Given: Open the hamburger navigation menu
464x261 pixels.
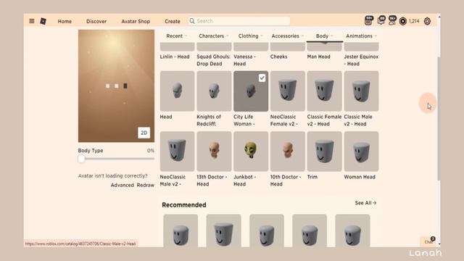Looking at the screenshot, I should pos(32,21).
